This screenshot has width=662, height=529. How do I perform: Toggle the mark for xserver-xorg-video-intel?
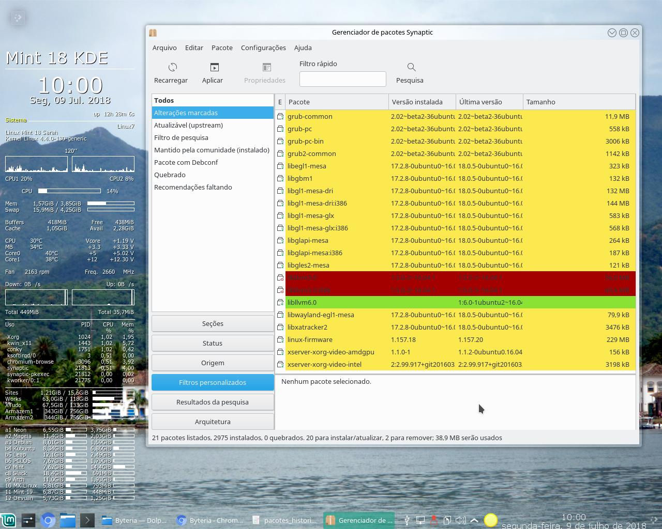pos(280,364)
